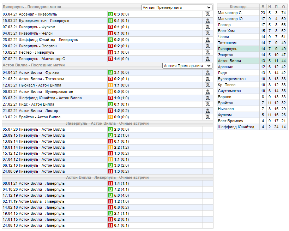Click Астон Вилла - Ливерпуль - Очные встречи heading
289x231 pixels.
tap(108, 177)
